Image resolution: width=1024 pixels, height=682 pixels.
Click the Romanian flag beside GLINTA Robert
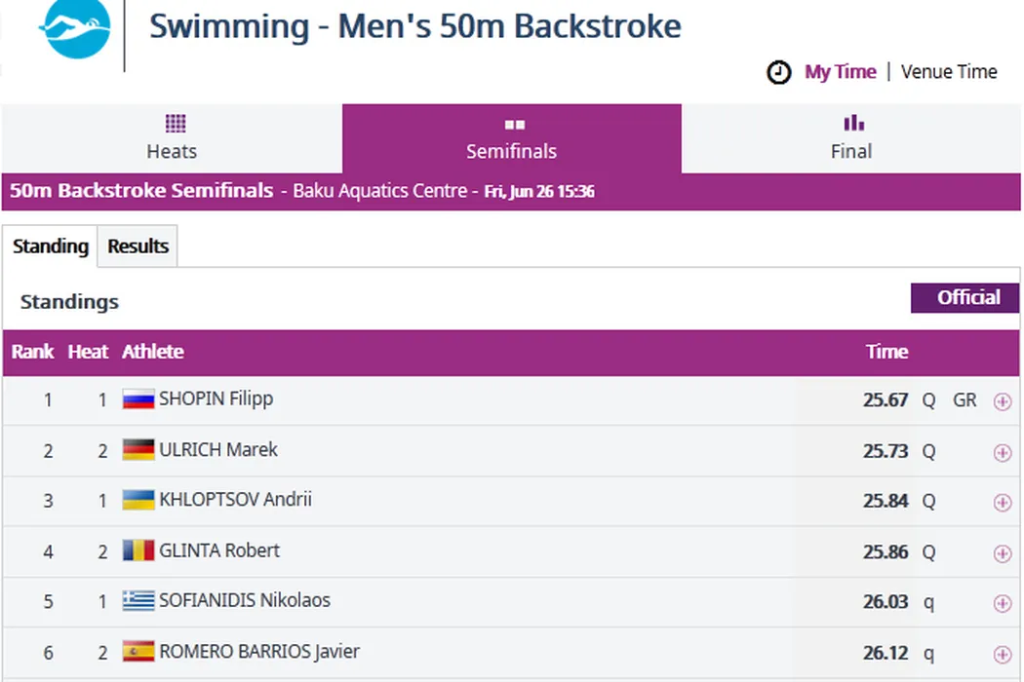tap(138, 551)
